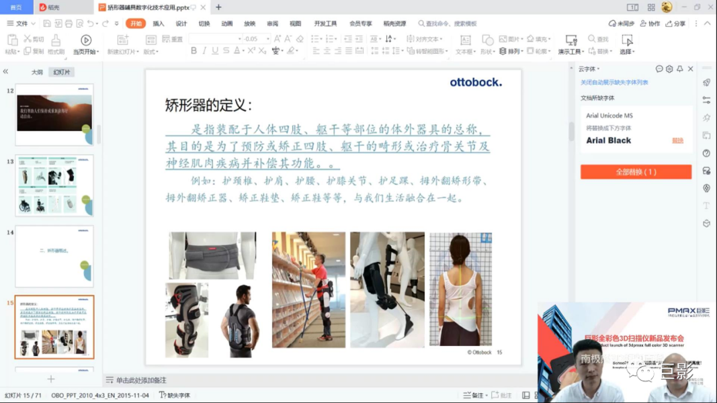The width and height of the screenshot is (717, 403).
Task: Click link to disable missing font list
Action: coord(614,82)
